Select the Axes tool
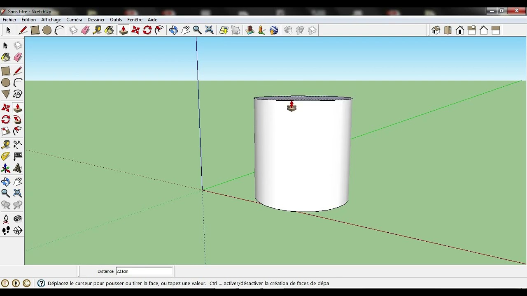The image size is (527, 296). [x=6, y=168]
